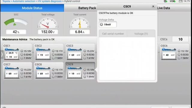Image resolution: width=192 pixels, height=108 pixels.
Task: Click the Total voltage gauge dial
Action: (x=48, y=23)
